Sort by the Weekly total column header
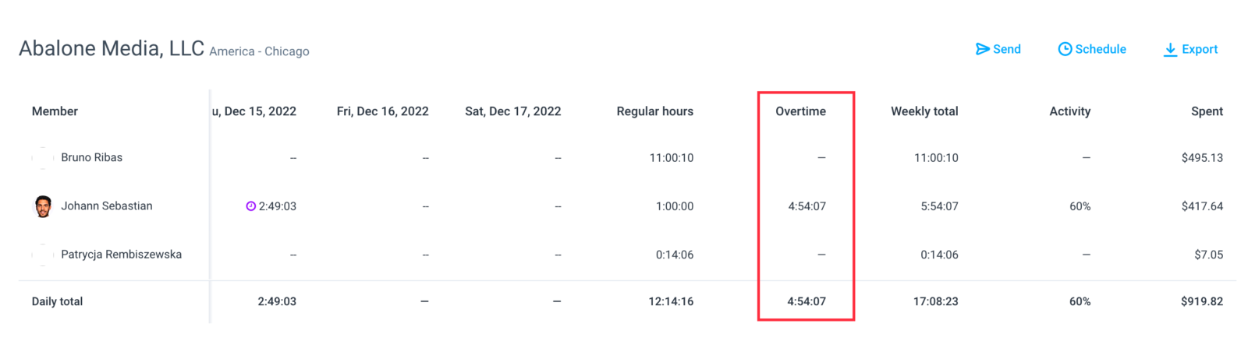The width and height of the screenshot is (1248, 341). (x=924, y=111)
